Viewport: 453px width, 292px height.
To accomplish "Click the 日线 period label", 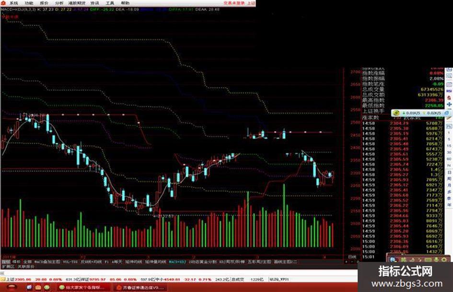I will coord(352,257).
